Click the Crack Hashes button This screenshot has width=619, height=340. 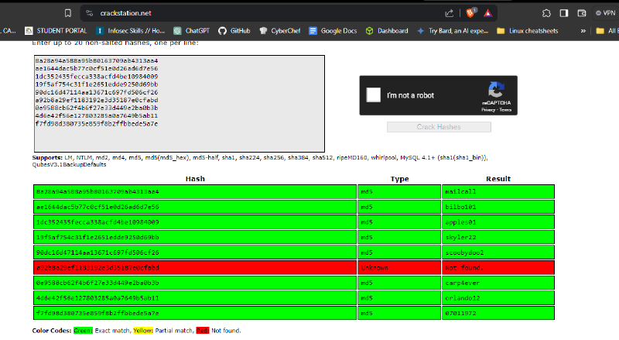[439, 127]
